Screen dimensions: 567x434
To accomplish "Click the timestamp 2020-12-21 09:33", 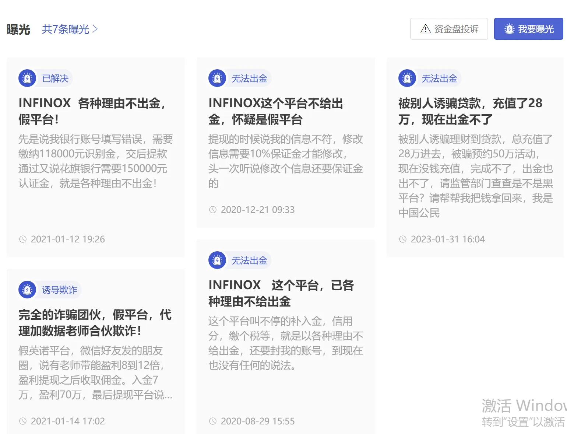I will click(258, 210).
